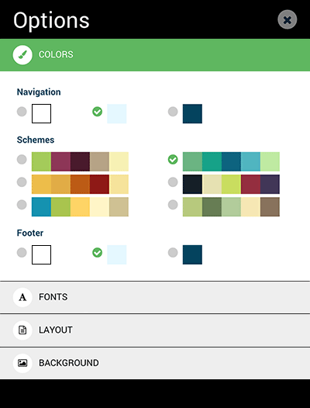The width and height of the screenshot is (310, 408).
Task: Click the document Layout icon
Action: point(22,330)
